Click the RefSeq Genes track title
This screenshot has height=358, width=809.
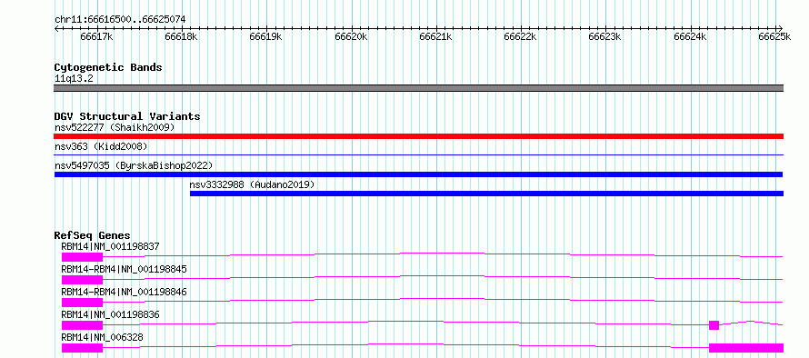point(93,235)
